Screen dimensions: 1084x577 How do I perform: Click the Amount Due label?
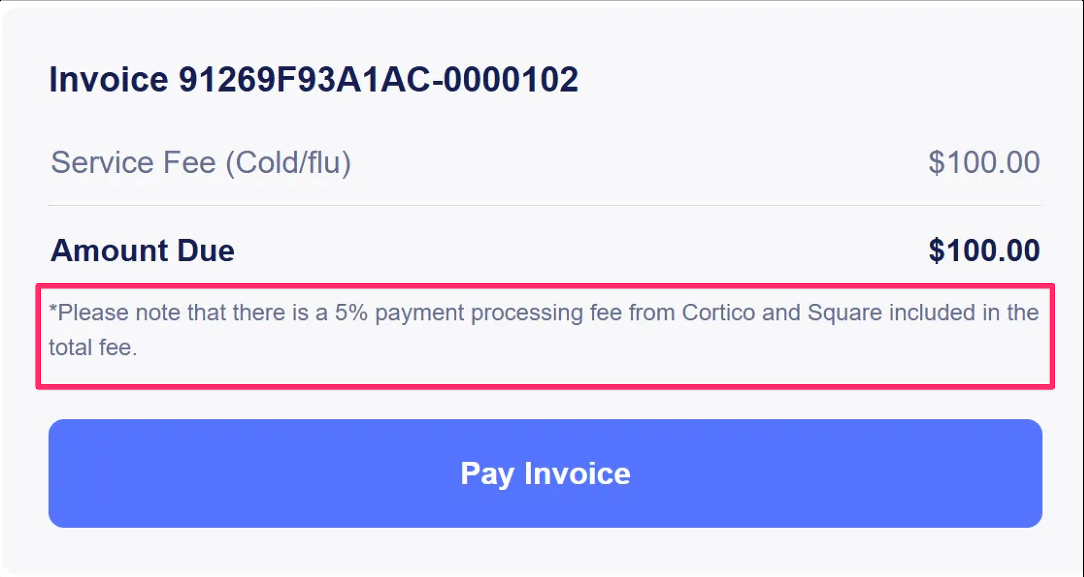(142, 250)
